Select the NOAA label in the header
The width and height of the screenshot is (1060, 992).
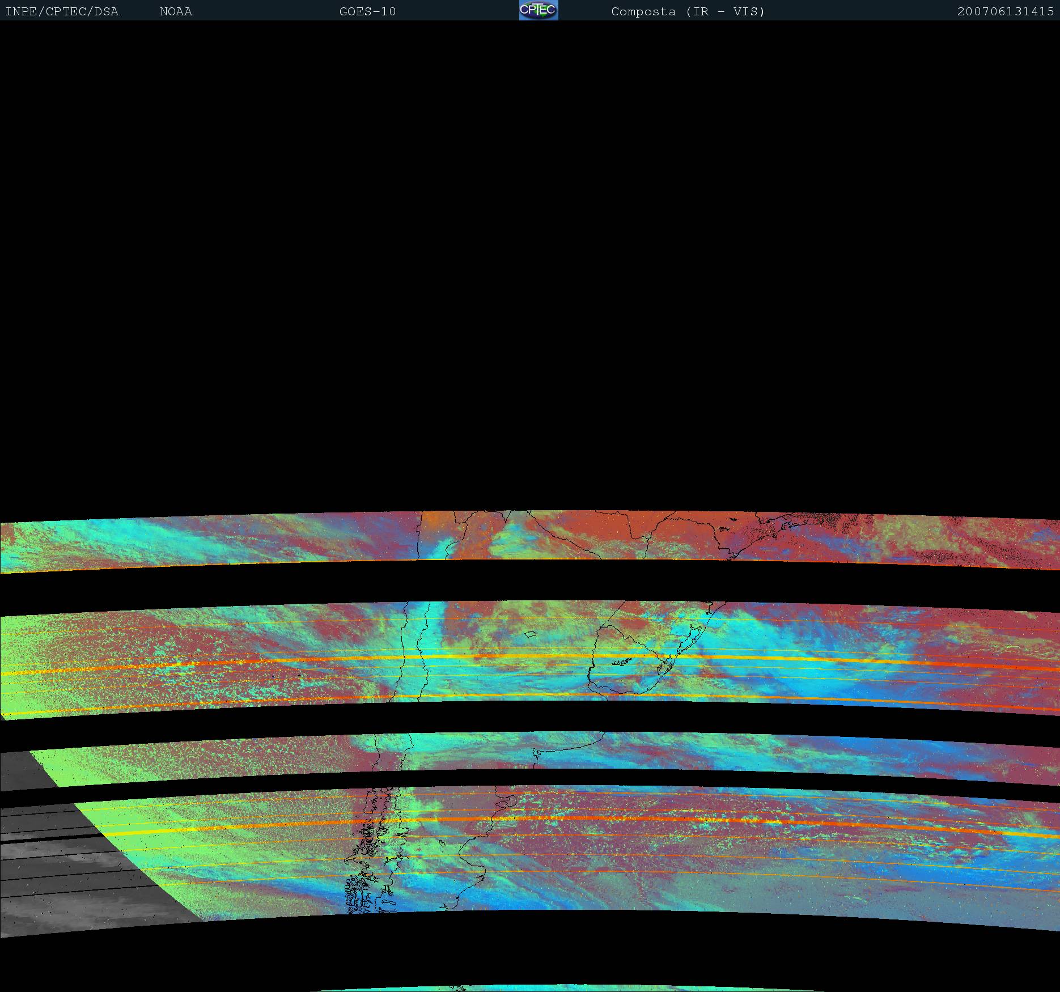tap(176, 11)
